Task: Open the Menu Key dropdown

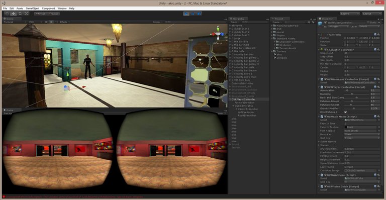Action: coord(362,134)
